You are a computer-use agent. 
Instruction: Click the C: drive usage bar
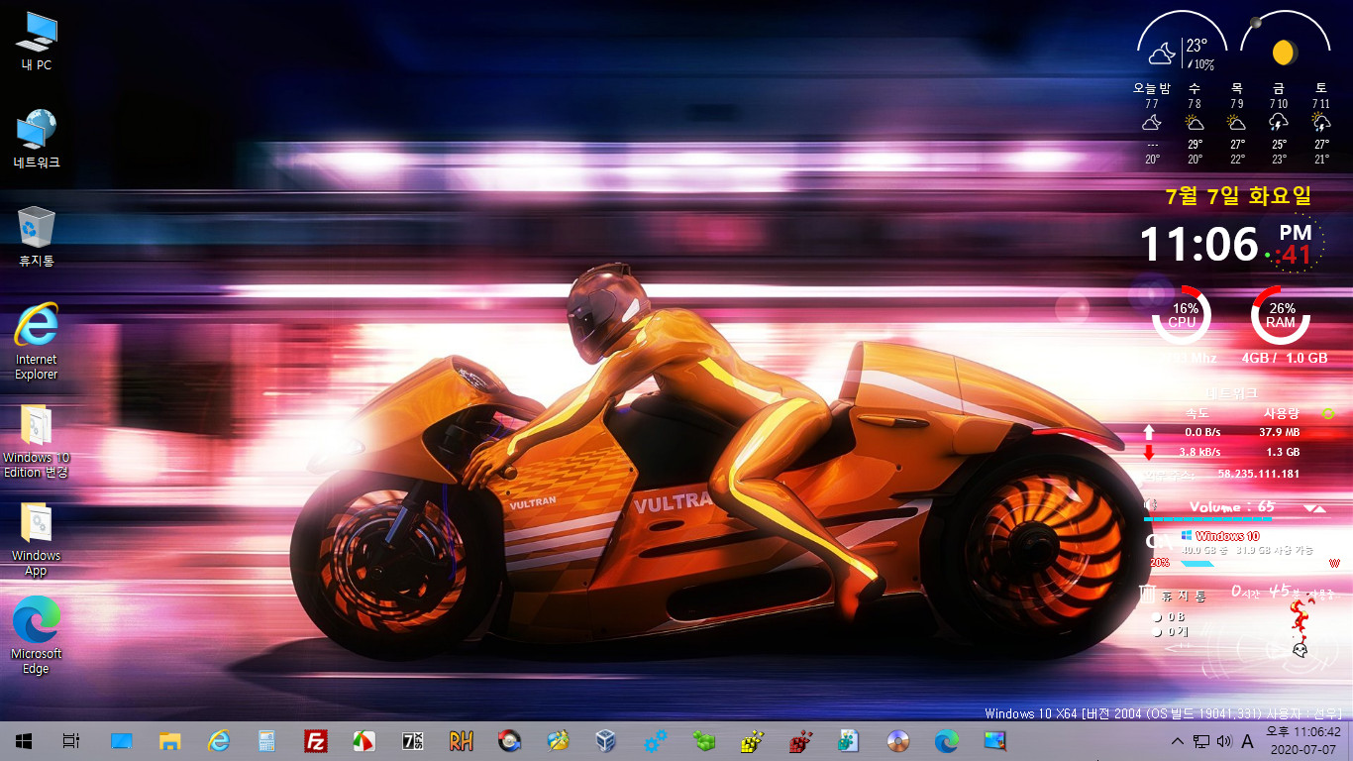pyautogui.click(x=1198, y=563)
